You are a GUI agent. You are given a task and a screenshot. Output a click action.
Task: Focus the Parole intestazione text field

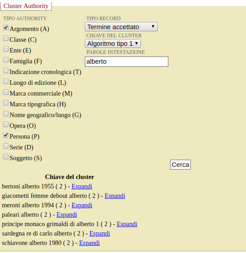click(x=127, y=61)
